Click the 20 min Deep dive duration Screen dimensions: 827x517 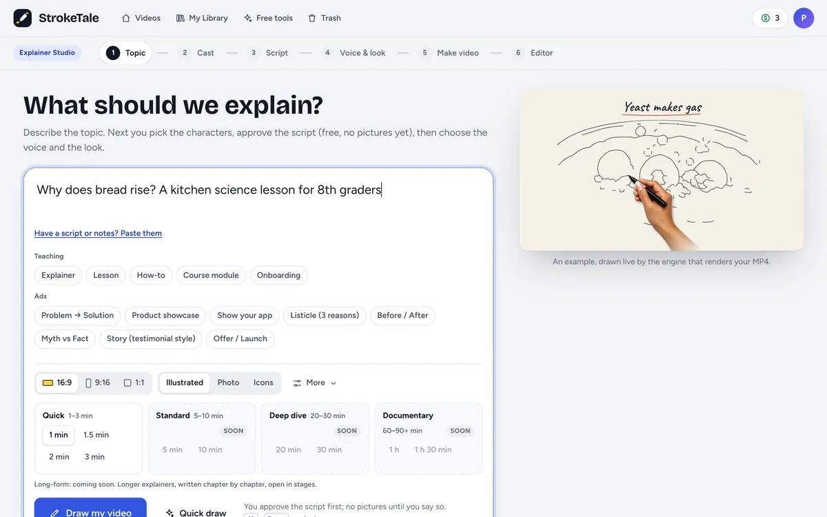click(288, 449)
